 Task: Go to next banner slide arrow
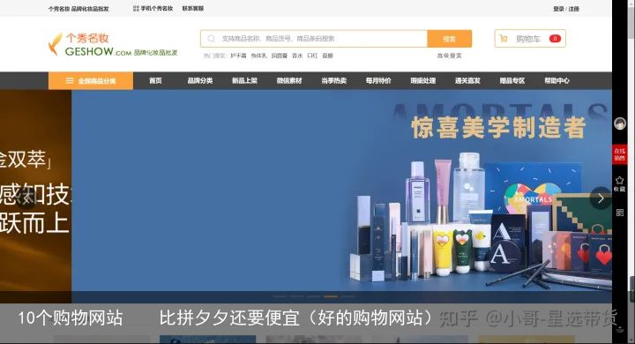[x=601, y=198]
